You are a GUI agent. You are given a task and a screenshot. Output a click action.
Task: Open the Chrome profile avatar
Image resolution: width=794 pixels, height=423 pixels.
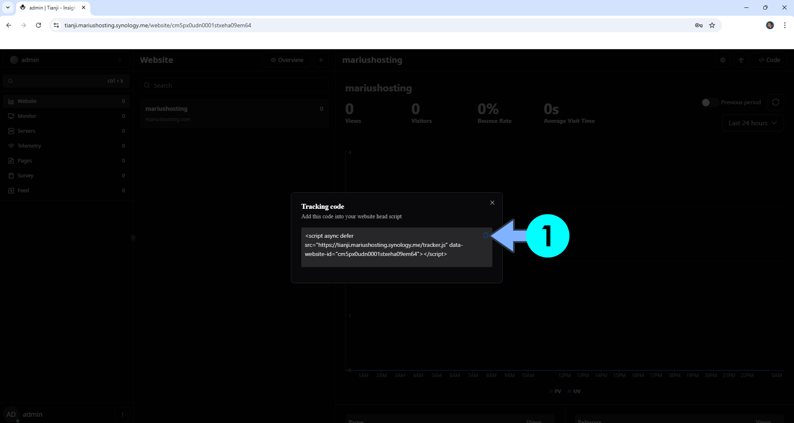tap(770, 25)
